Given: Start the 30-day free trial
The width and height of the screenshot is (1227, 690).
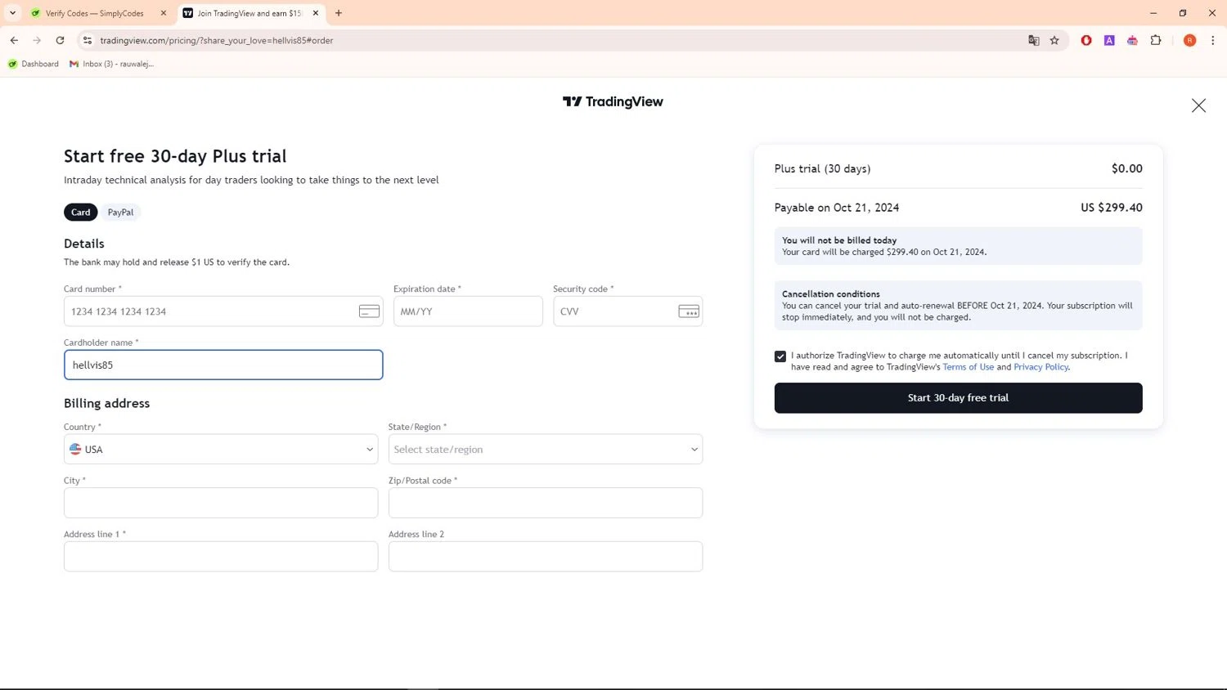Looking at the screenshot, I should [958, 398].
